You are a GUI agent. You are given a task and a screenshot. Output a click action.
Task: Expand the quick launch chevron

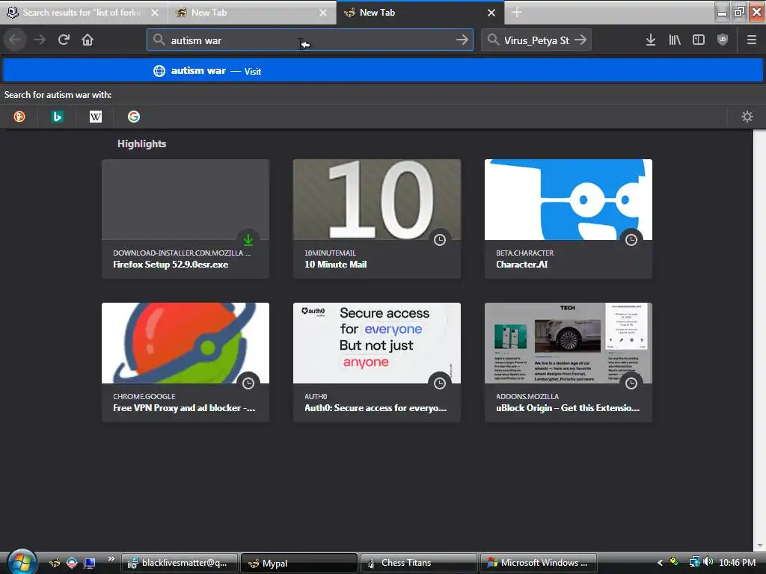[111, 559]
